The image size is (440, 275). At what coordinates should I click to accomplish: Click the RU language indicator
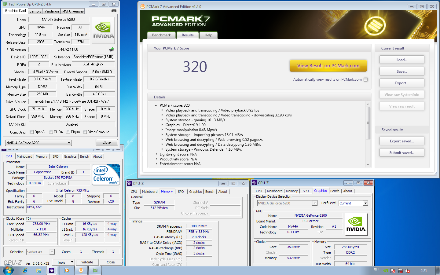(376, 270)
